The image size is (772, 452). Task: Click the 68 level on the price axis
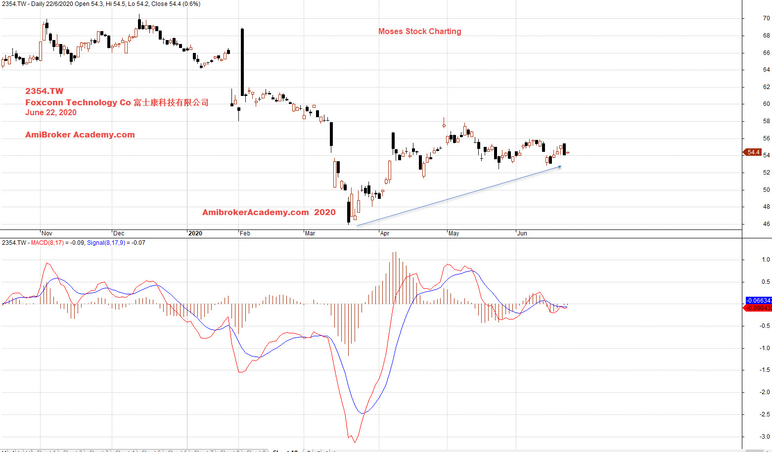coord(766,36)
